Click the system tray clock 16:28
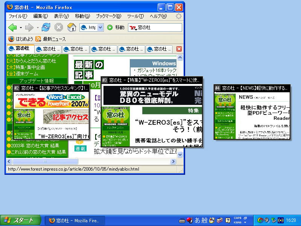This screenshot has height=226, width=301. pos(291,220)
